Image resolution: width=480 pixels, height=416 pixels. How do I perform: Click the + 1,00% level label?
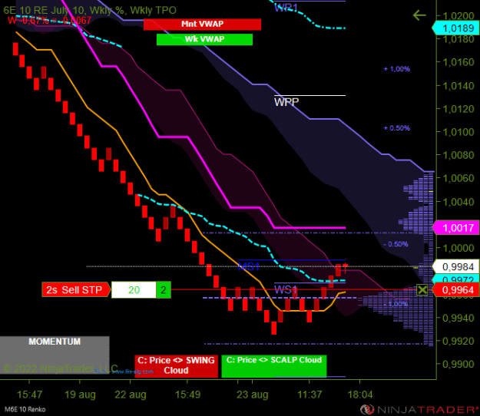click(x=397, y=69)
